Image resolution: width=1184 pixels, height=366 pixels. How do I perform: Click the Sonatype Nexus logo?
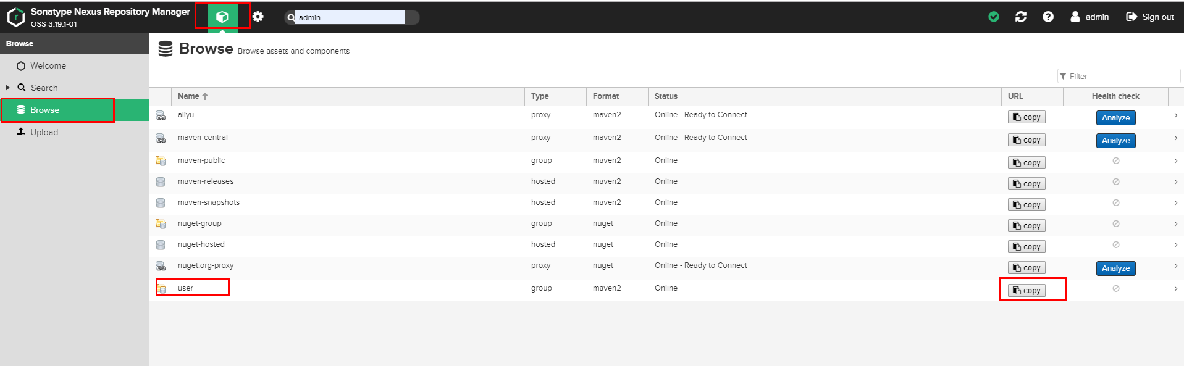(x=15, y=17)
